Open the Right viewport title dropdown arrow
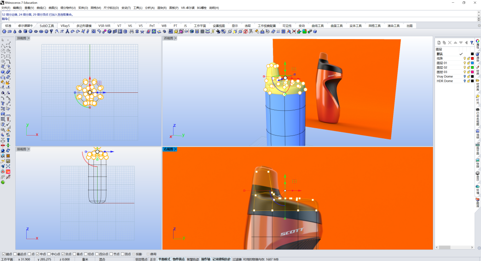 (x=175, y=149)
